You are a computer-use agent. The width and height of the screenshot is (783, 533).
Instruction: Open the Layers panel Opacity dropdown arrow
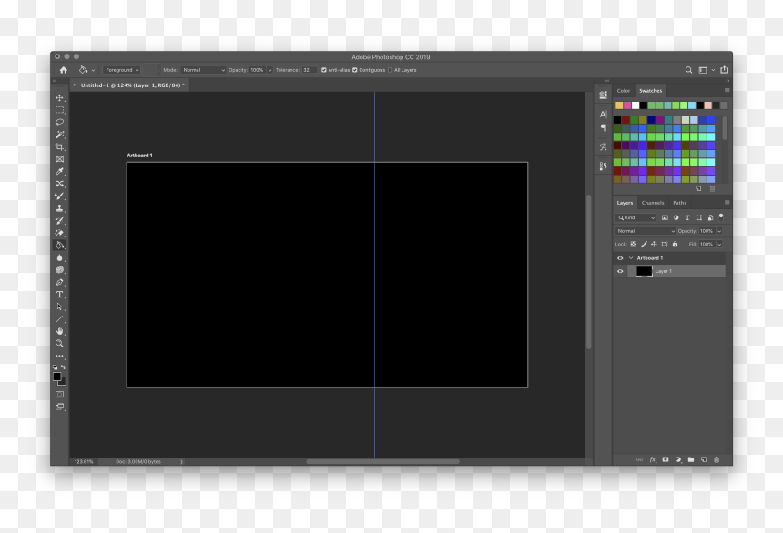pos(719,231)
